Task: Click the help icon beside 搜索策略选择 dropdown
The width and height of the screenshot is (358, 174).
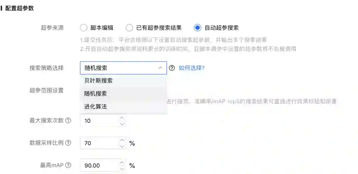Action: 172,68
